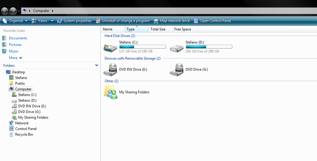Screen dimensions: 317x161
Task: Click the Views button
Action: pos(40,21)
